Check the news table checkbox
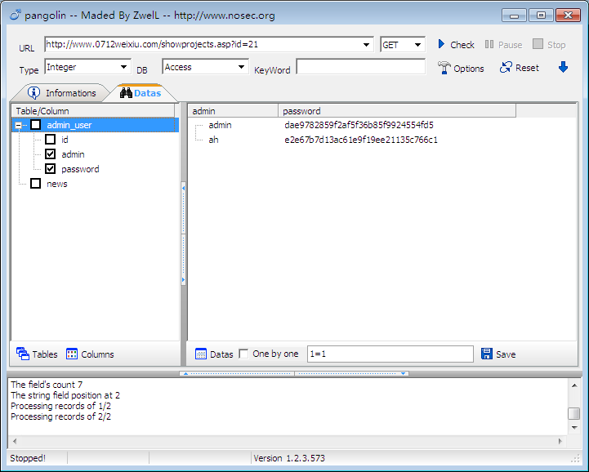Screen dimensions: 589x472 [36, 184]
